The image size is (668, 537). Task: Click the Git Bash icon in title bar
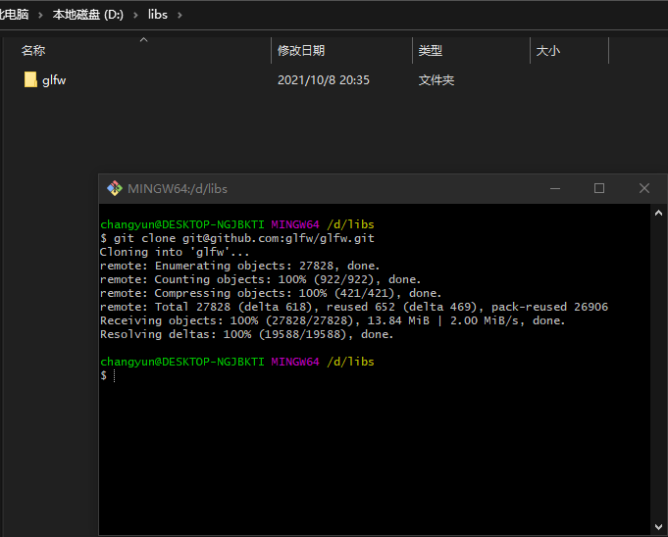[x=114, y=188]
